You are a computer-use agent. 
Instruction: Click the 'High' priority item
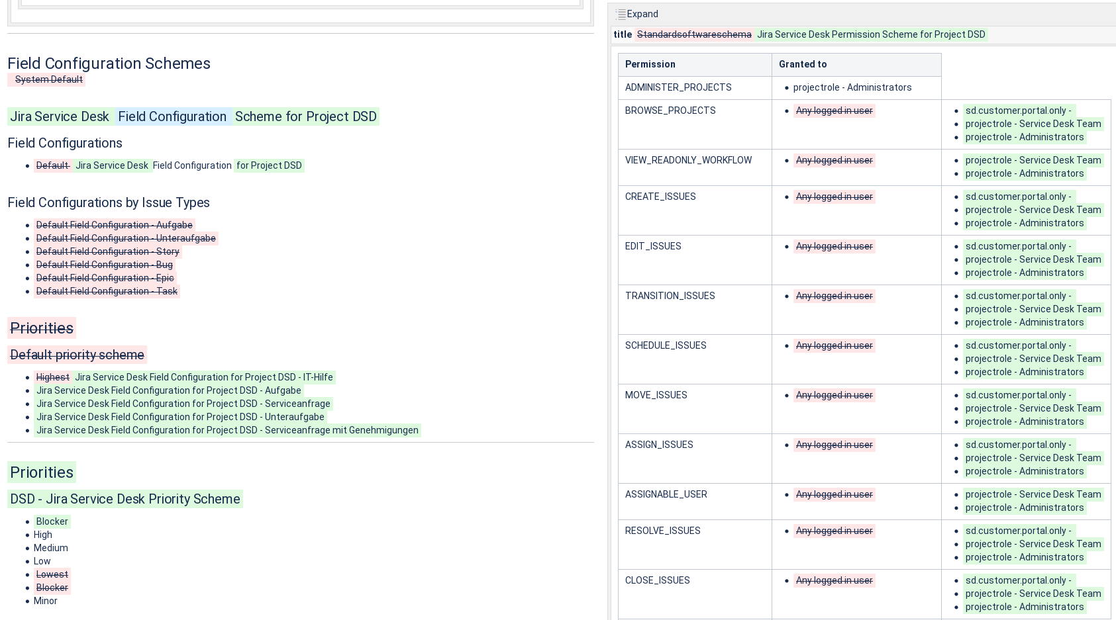pos(43,535)
